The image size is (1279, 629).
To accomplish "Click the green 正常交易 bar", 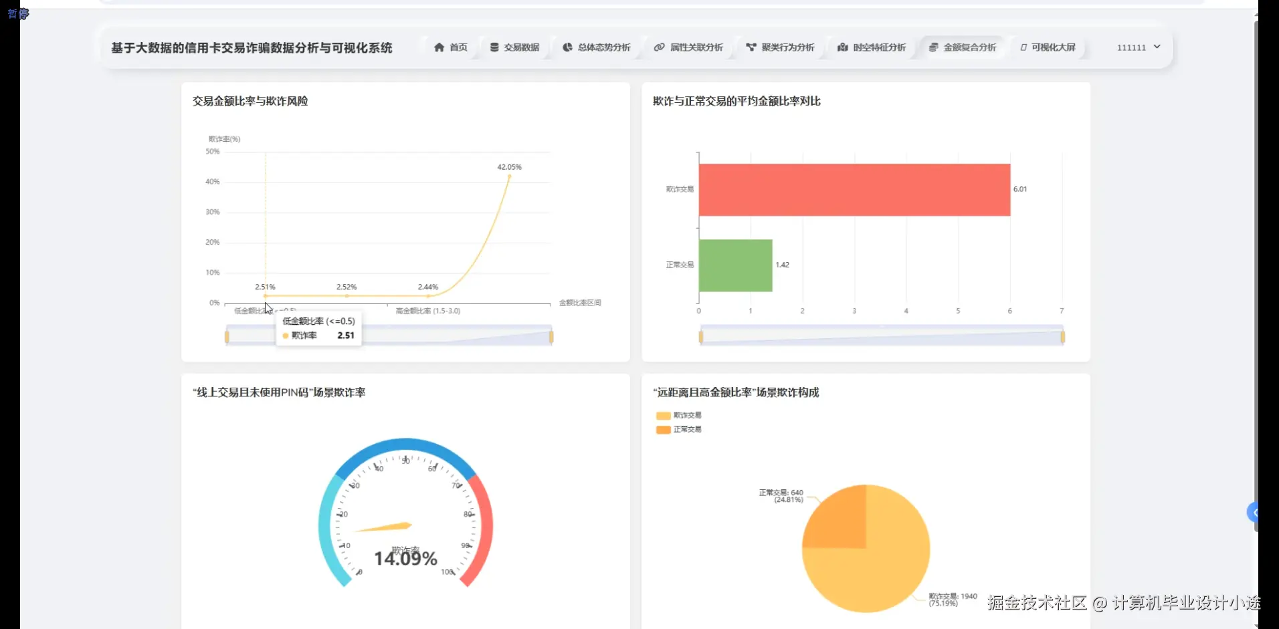I will coord(735,265).
